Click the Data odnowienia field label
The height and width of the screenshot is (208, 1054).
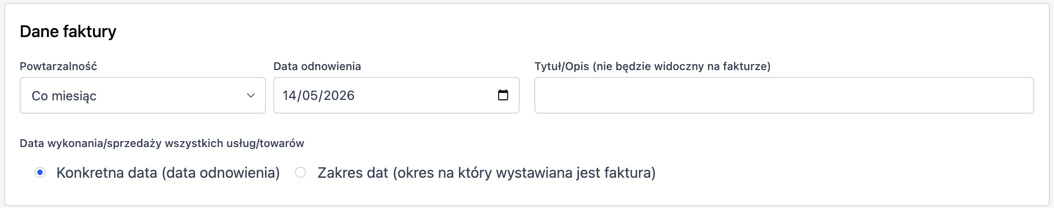[317, 66]
